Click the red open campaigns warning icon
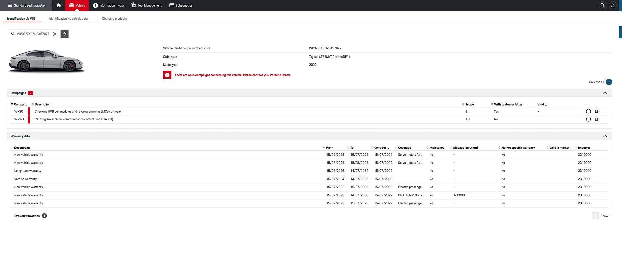The width and height of the screenshot is (622, 260). [x=167, y=75]
